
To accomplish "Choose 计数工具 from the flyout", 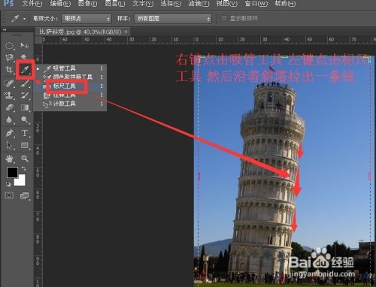I will coord(70,104).
